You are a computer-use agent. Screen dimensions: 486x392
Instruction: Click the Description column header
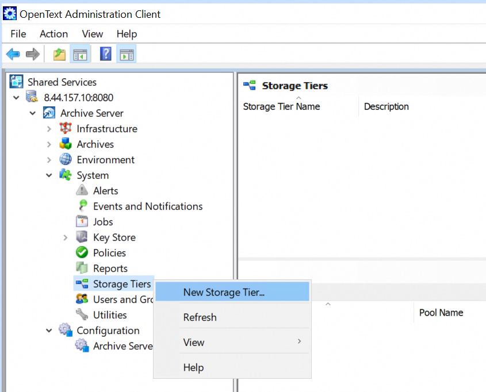(386, 106)
